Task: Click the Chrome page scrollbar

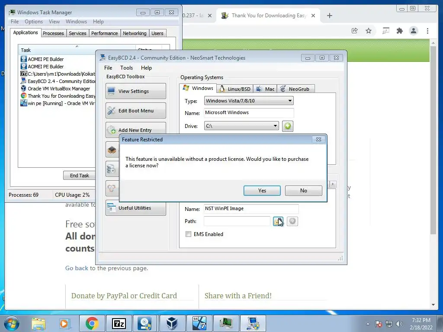Action: 433,140
